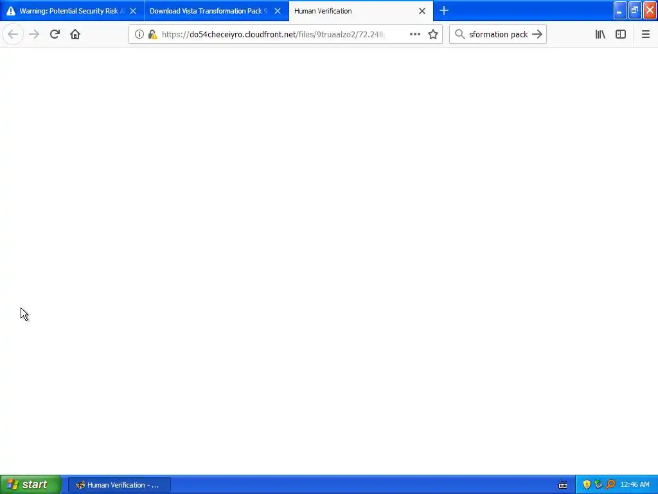Submit search with the arrow button
This screenshot has height=494, width=658.
537,34
